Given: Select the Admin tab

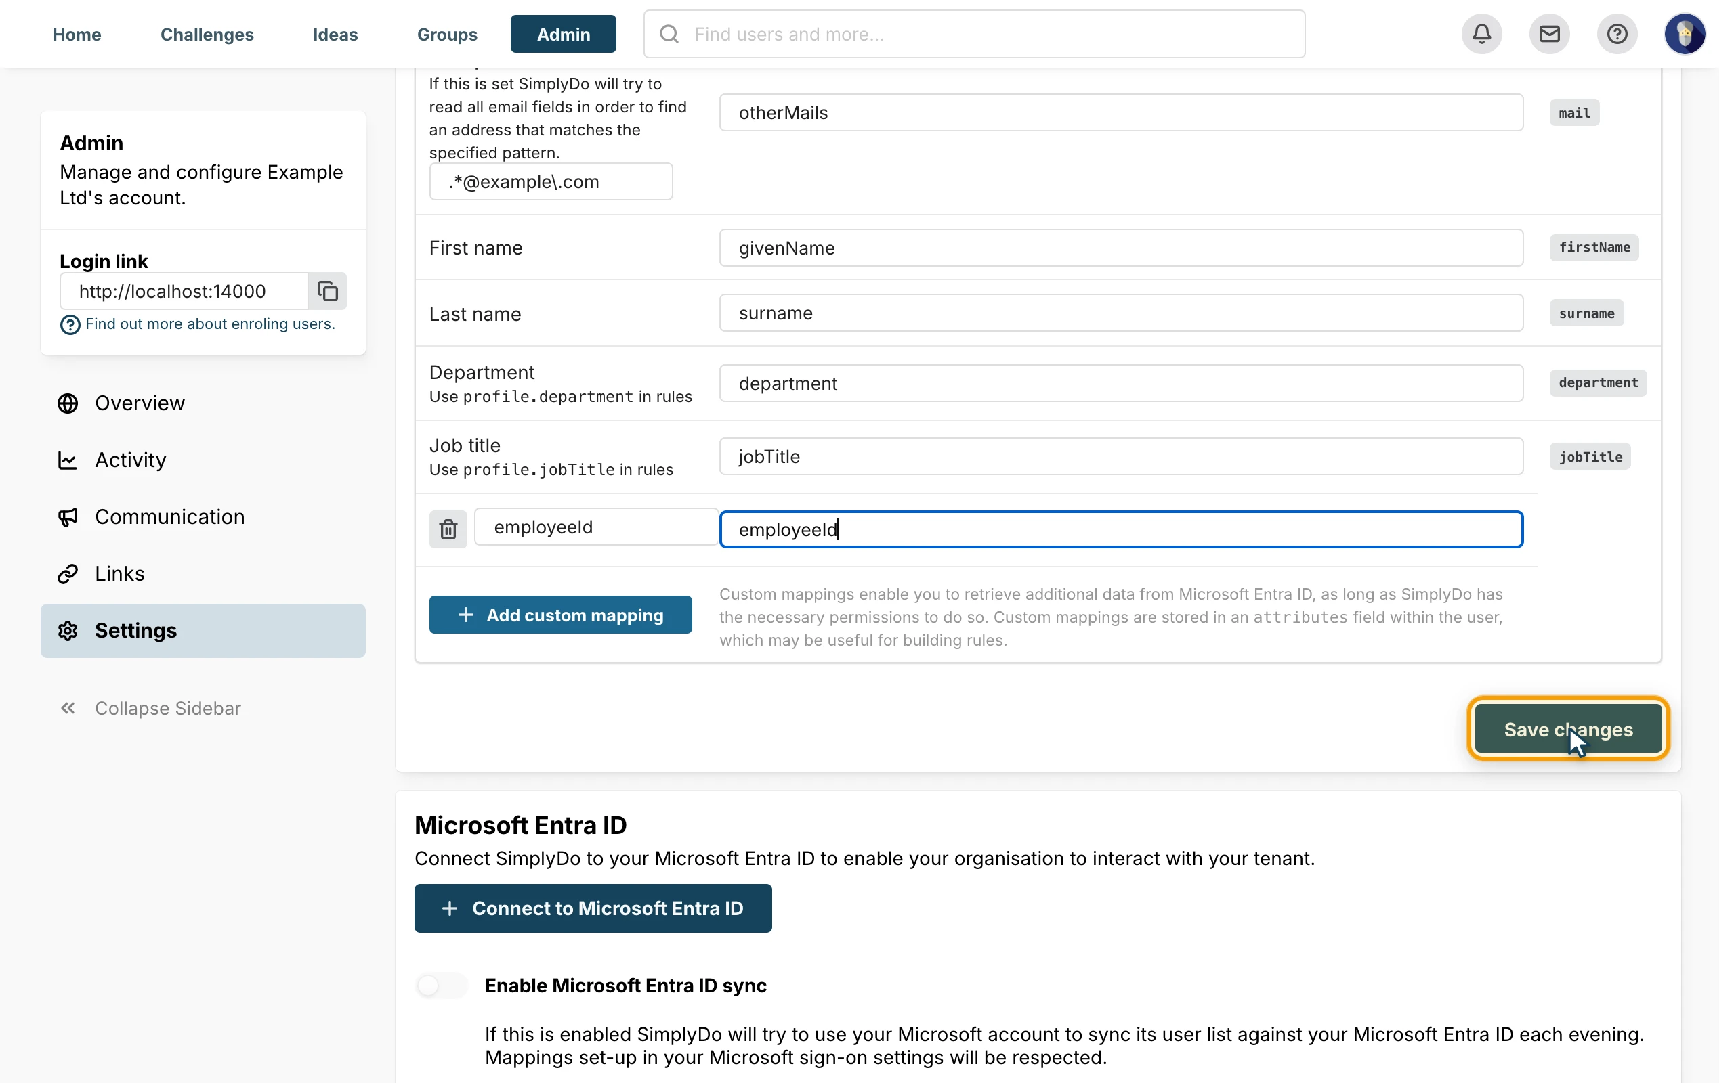Looking at the screenshot, I should (x=563, y=34).
